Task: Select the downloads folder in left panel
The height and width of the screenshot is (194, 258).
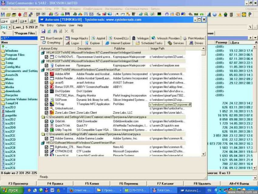Action: (x=13, y=91)
